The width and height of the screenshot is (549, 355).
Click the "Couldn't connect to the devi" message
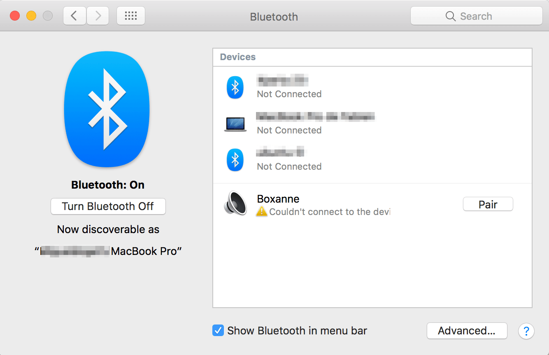[330, 212]
